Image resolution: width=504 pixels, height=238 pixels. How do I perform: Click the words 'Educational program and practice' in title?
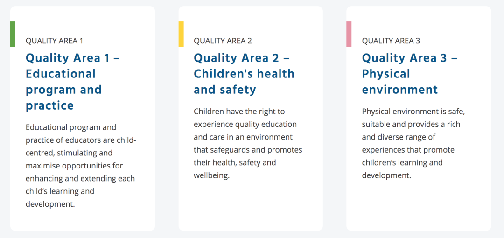pos(63,90)
